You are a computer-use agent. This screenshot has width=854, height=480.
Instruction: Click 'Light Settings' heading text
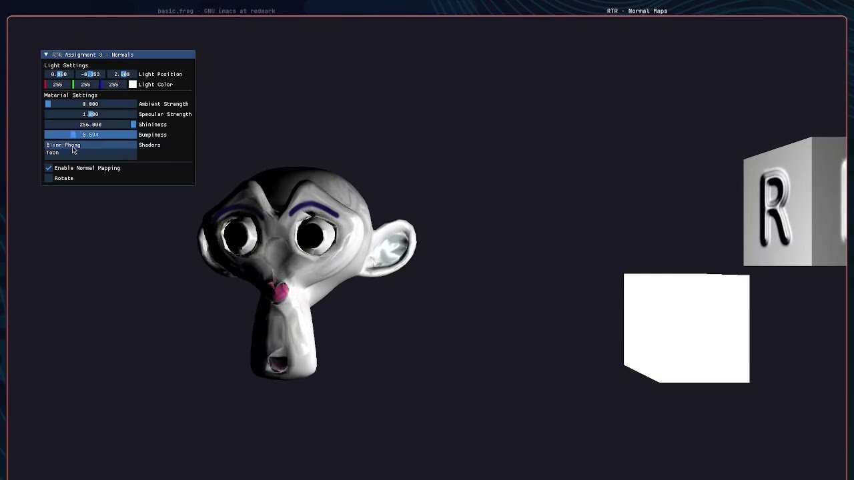point(66,65)
